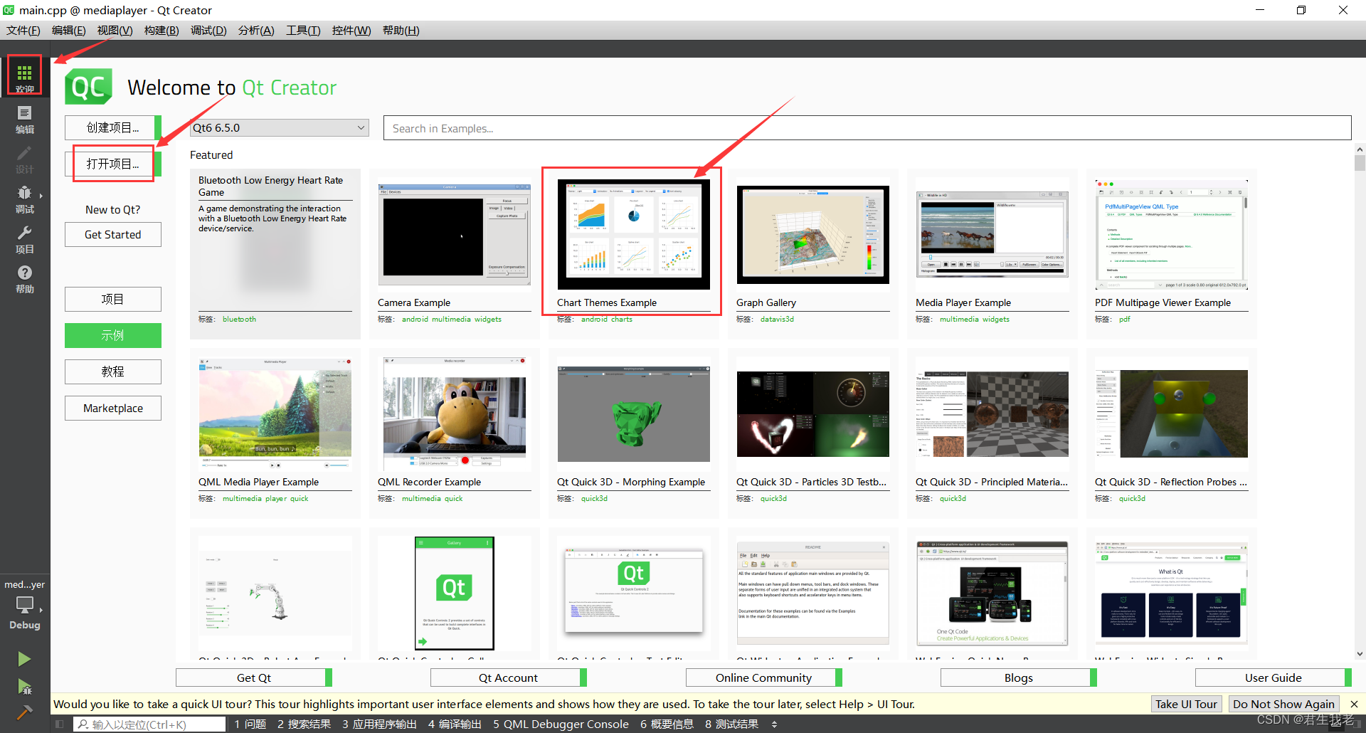Viewport: 1366px width, 733px height.
Task: Open the 视图(V) menu
Action: point(115,31)
